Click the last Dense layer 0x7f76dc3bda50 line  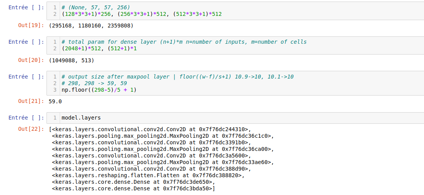click(133, 188)
